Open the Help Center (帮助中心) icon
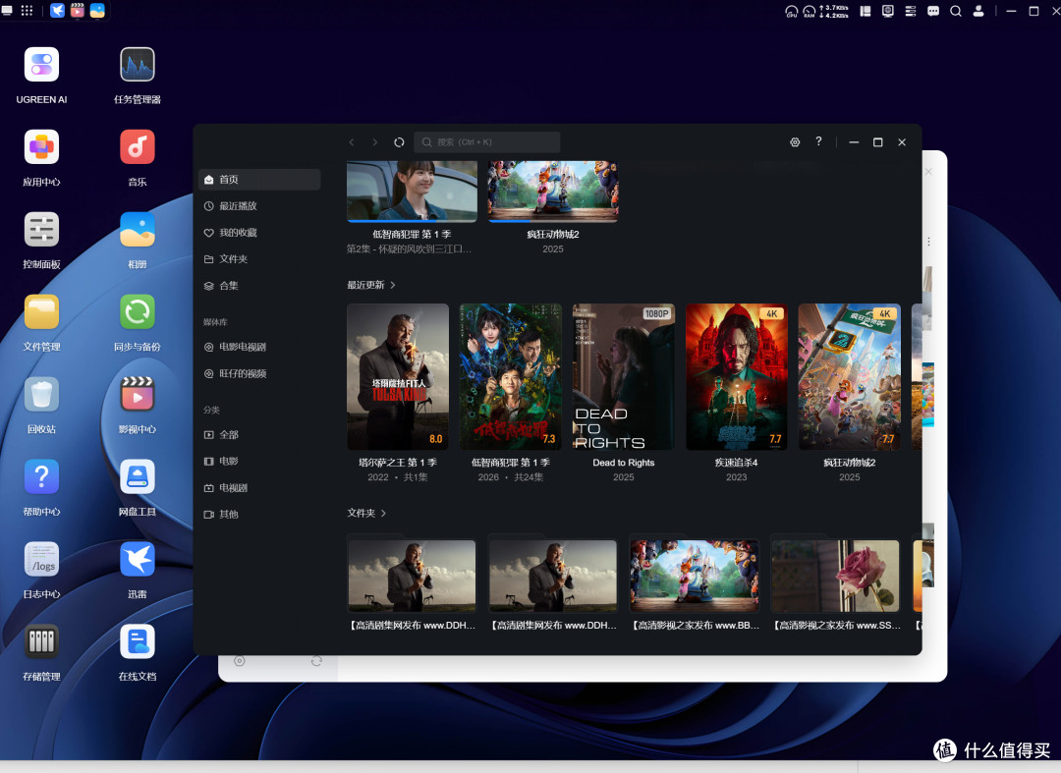1061x773 pixels. (41, 476)
